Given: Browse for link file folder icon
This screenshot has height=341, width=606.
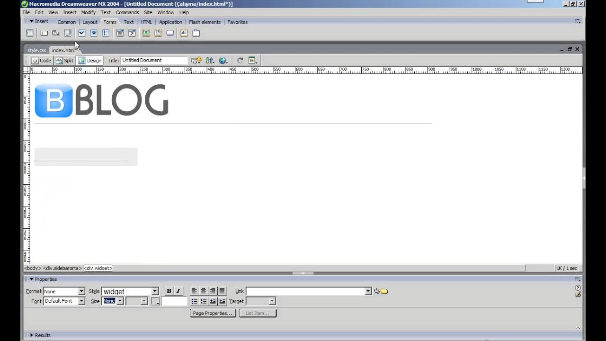Looking at the screenshot, I should pyautogui.click(x=384, y=291).
